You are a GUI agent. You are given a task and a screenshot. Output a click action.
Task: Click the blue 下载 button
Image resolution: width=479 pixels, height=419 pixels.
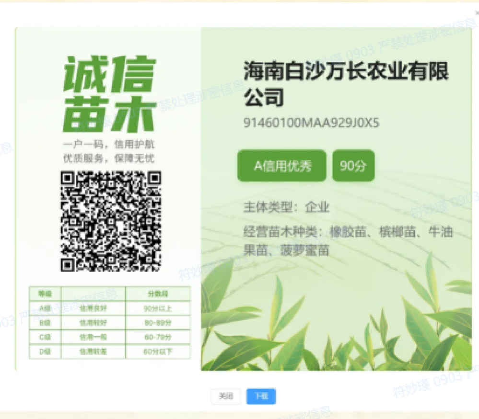click(261, 396)
